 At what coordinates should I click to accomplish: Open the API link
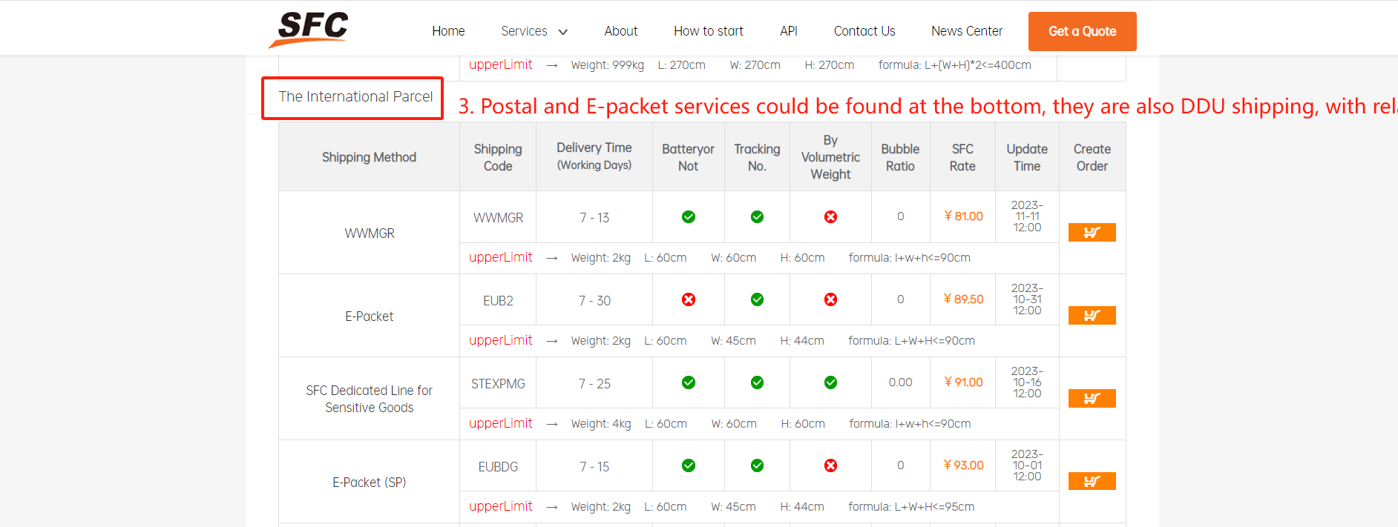pos(789,31)
